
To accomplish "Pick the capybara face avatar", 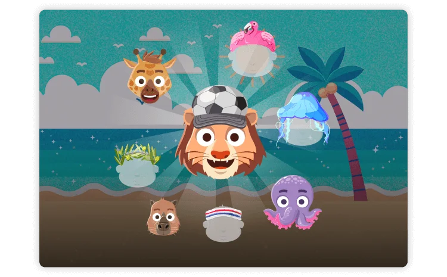I will 163,217.
